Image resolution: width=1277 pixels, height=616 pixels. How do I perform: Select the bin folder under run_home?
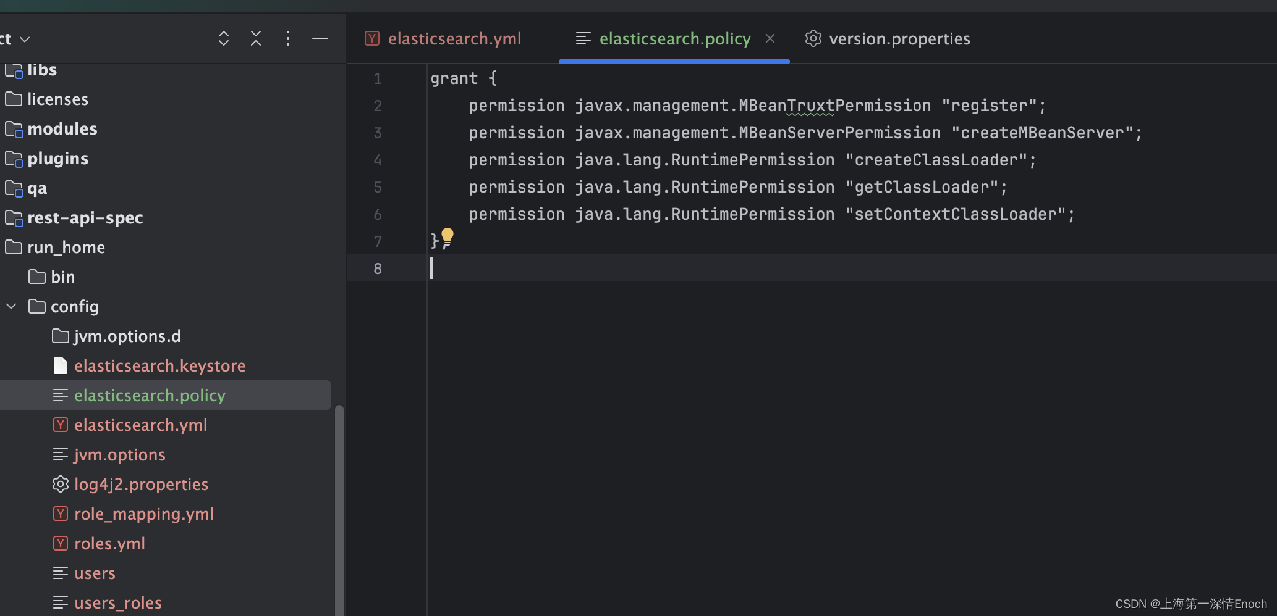(63, 277)
